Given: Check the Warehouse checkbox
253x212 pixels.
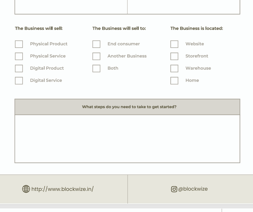Looking at the screenshot, I should [174, 68].
